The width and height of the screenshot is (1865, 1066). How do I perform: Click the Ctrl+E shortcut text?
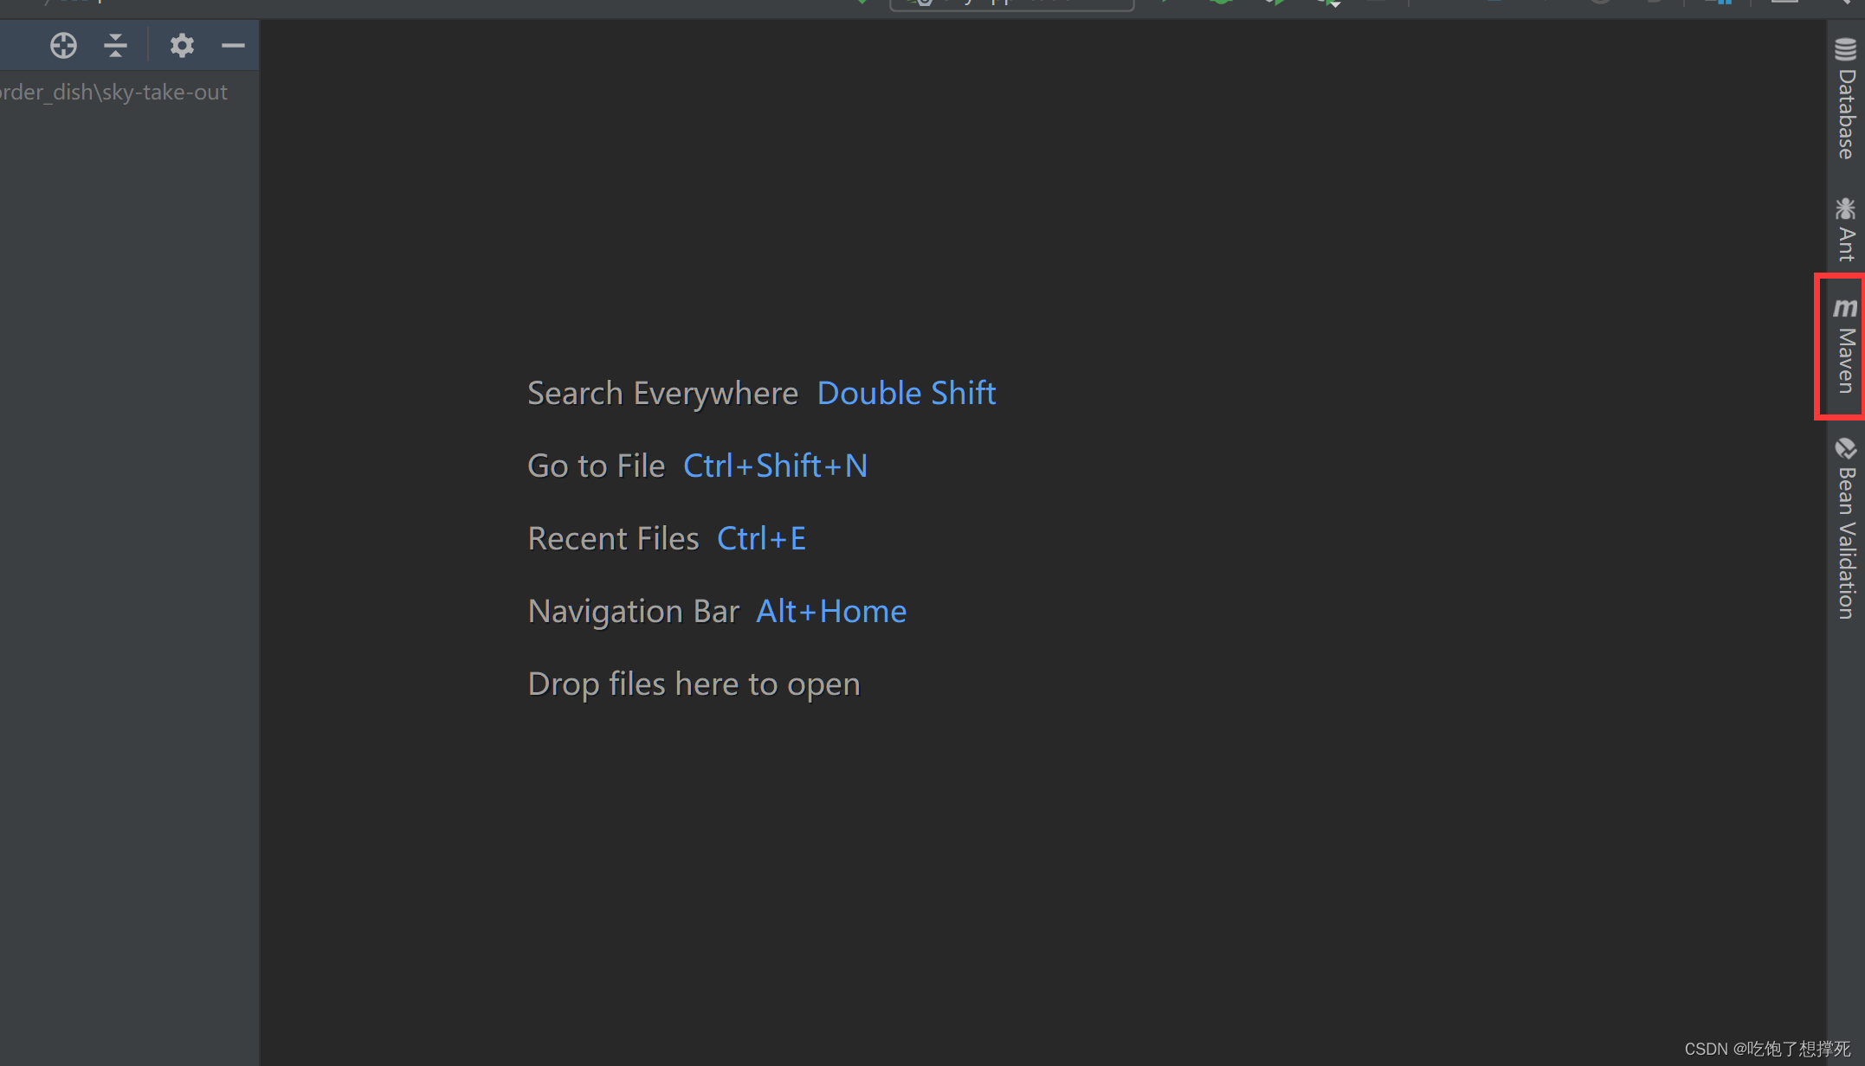[761, 539]
